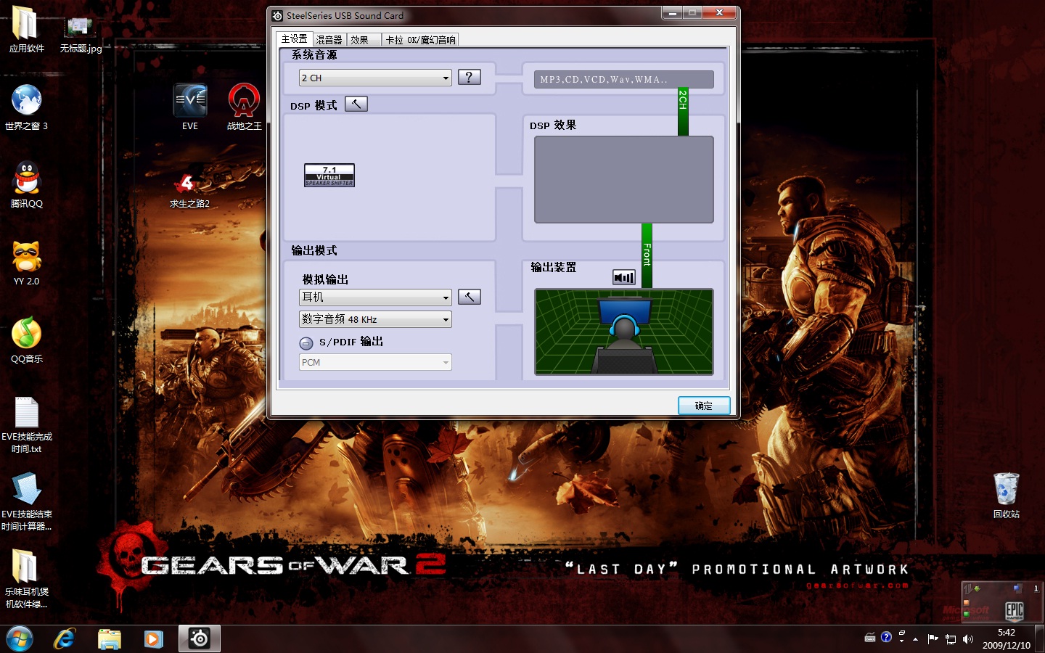Click the blue help icon in language bar
Screen dimensions: 1045x653
click(x=886, y=637)
